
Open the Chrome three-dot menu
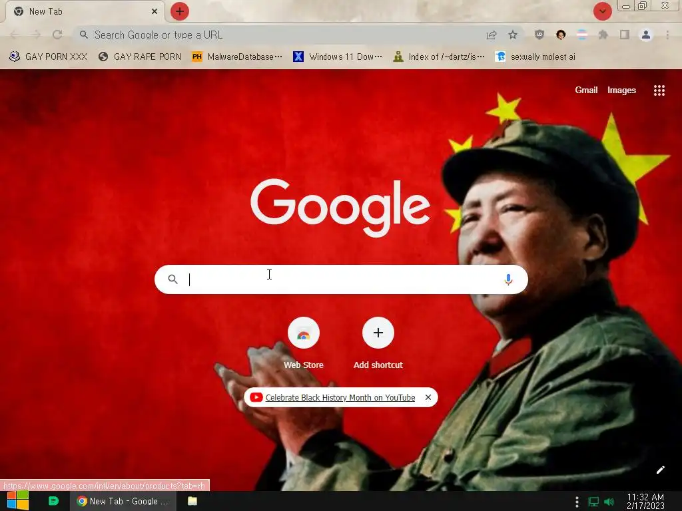click(667, 35)
